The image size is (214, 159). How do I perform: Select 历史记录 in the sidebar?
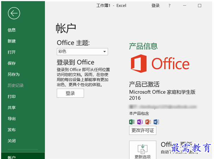(15, 85)
